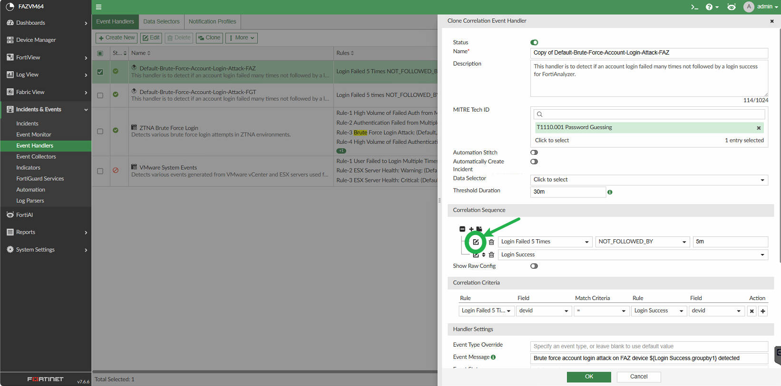Remove the T1110.001 Password Guessing entry
781x386 pixels.
(759, 128)
